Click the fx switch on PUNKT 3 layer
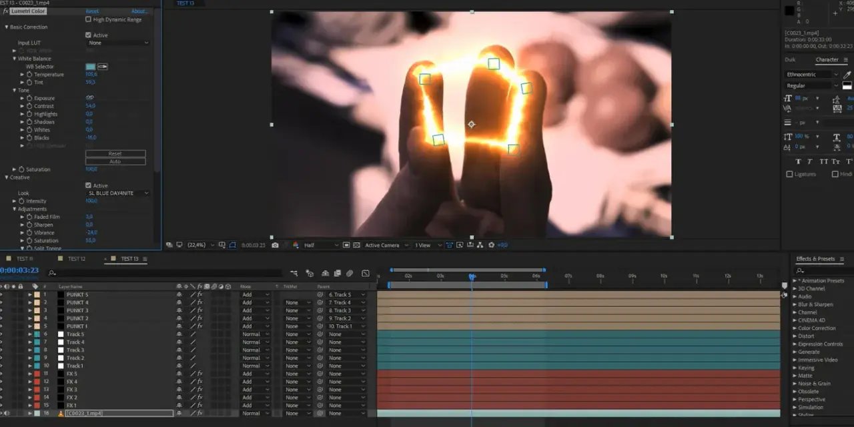Image resolution: width=854 pixels, height=427 pixels. [199, 310]
